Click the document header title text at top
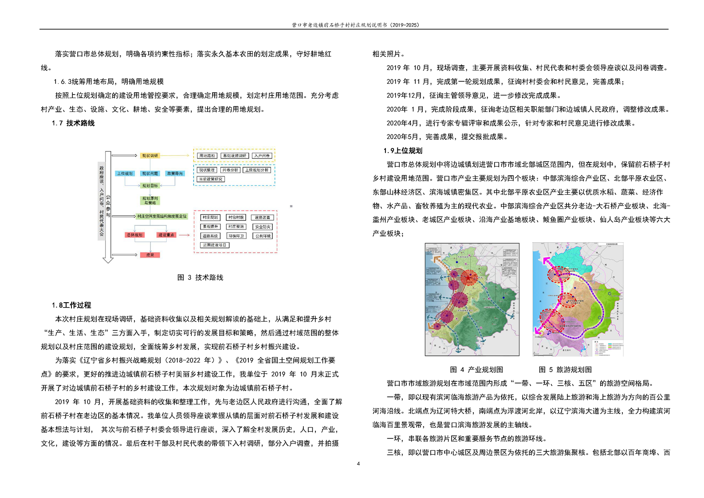The height and width of the screenshot is (498, 704). point(355,25)
